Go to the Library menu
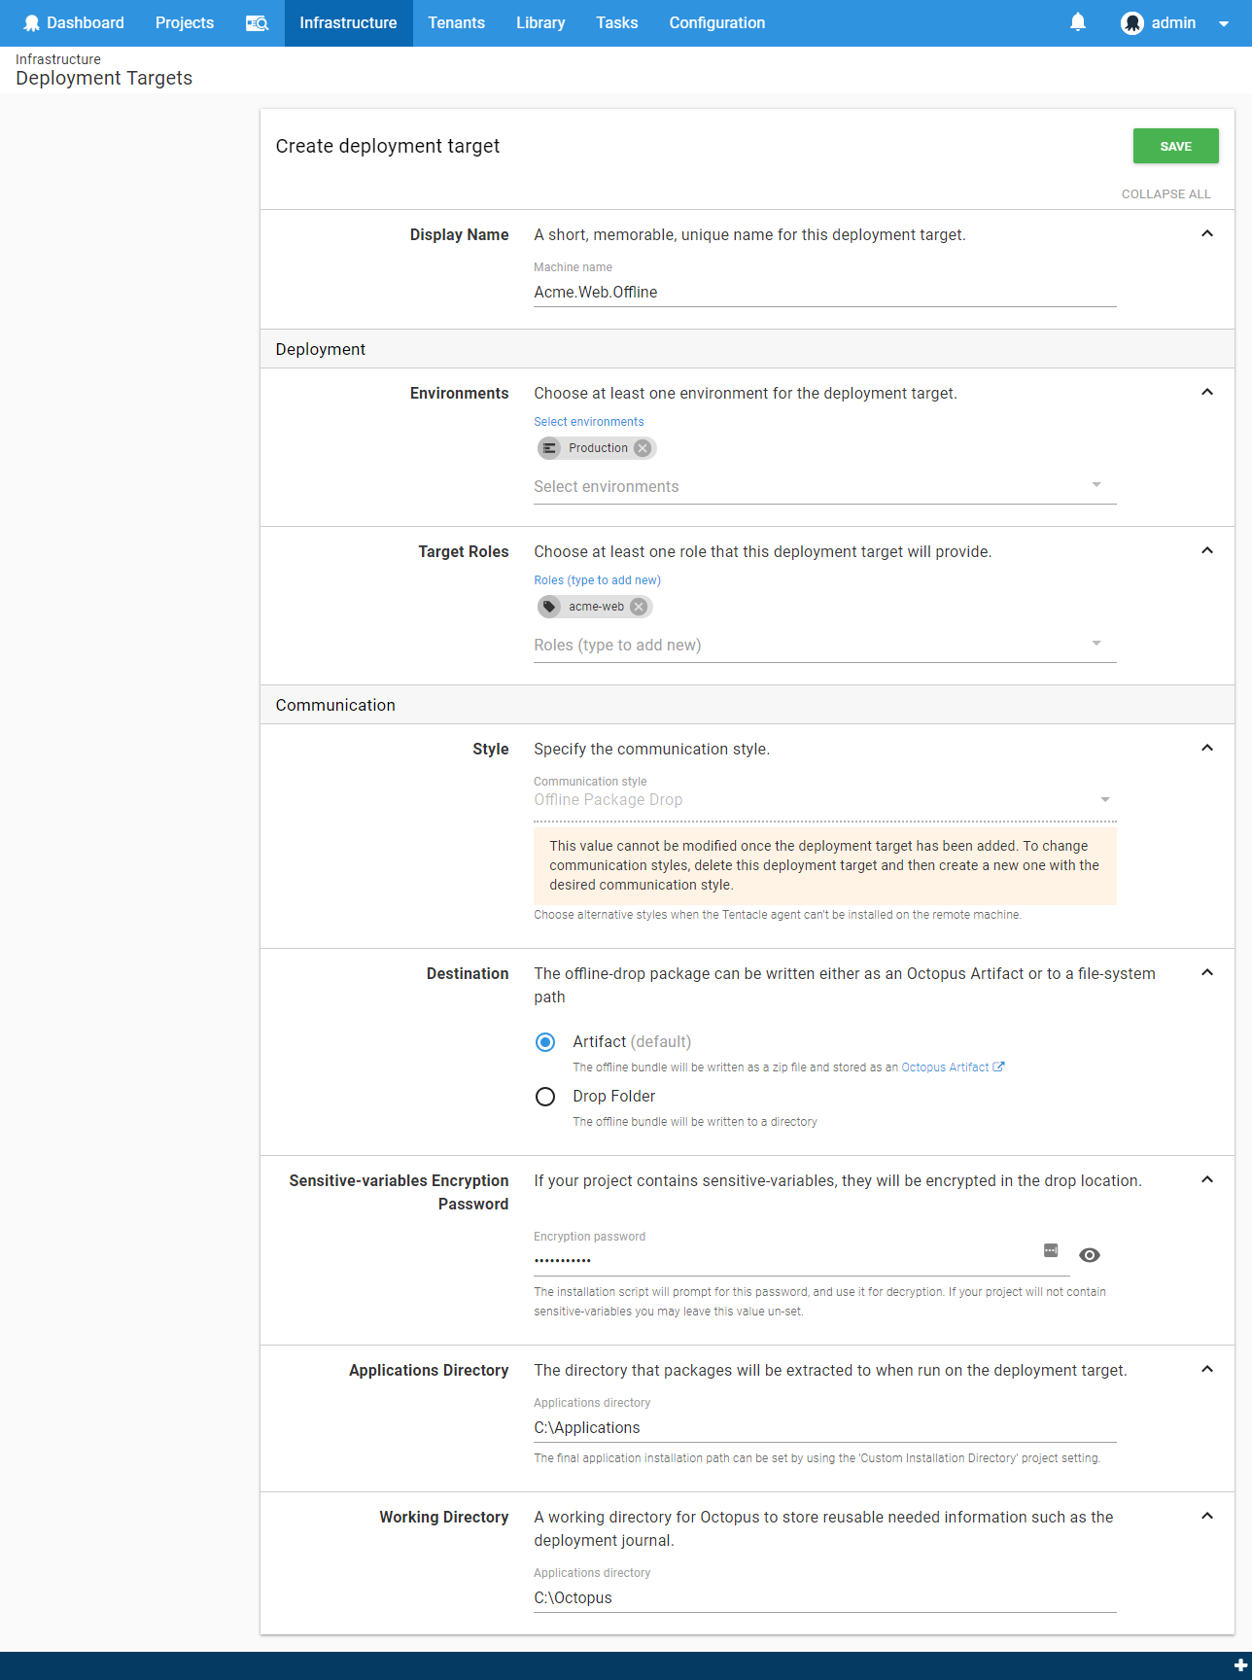Viewport: 1252px width, 1680px height. (540, 23)
